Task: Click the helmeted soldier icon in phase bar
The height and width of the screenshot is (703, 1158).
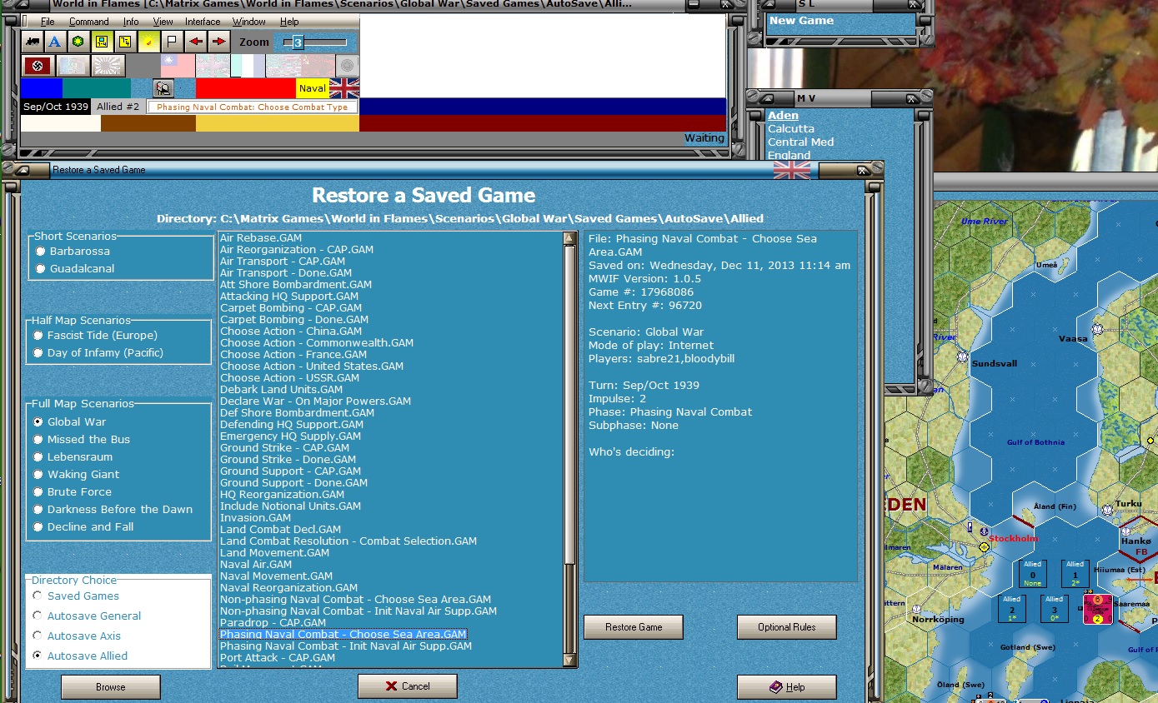Action: [163, 88]
